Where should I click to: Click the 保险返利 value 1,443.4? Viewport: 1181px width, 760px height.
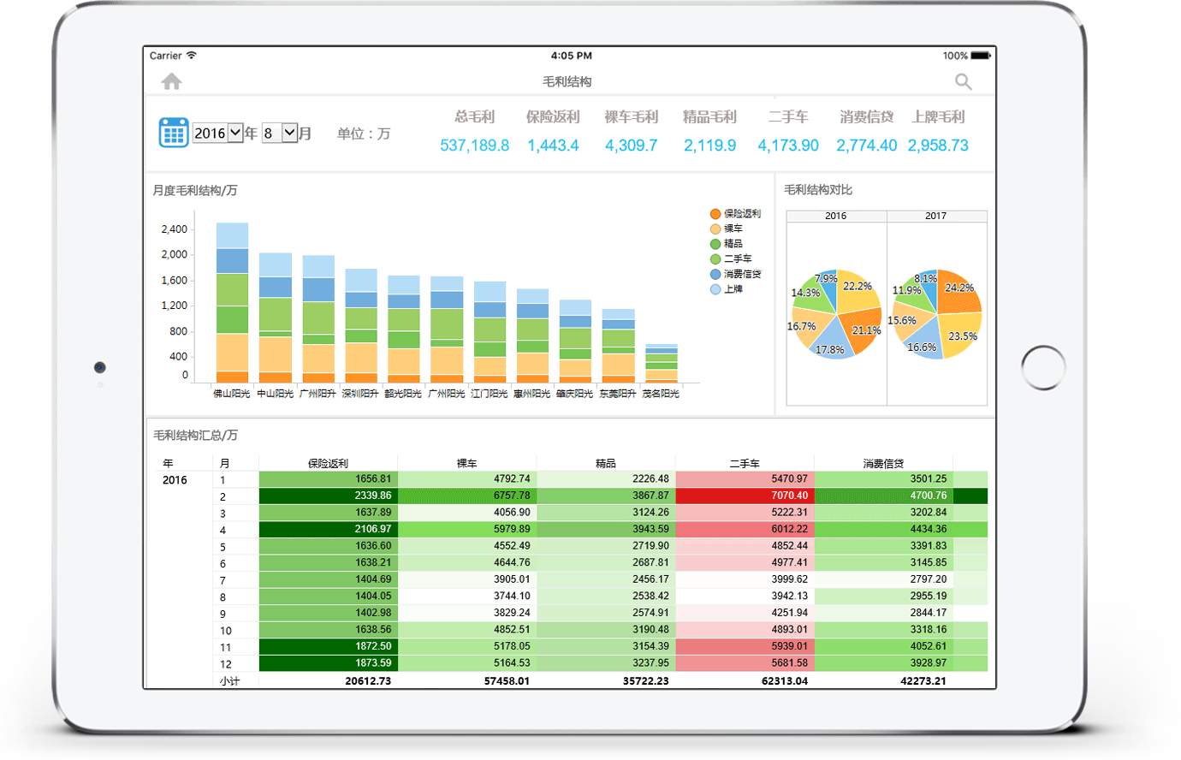[553, 145]
